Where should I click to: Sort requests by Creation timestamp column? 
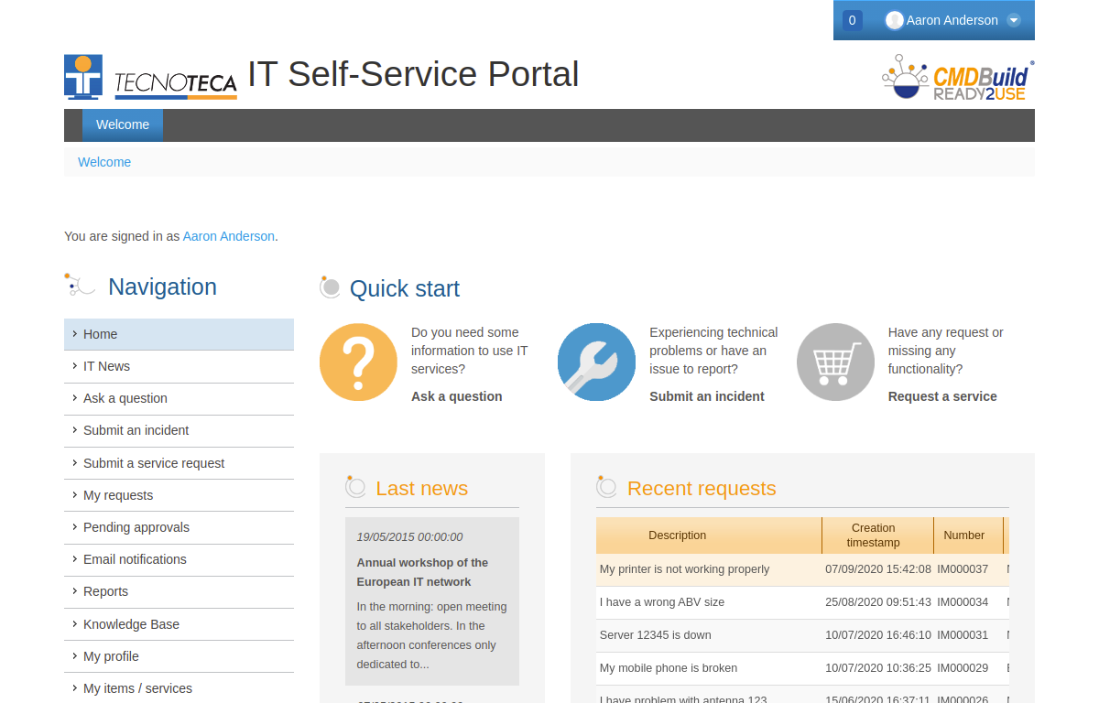click(x=873, y=535)
